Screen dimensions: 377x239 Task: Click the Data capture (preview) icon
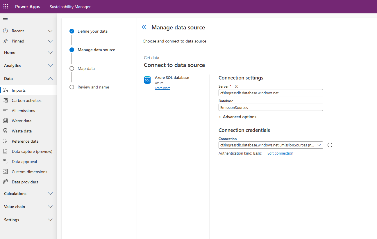[5, 151]
